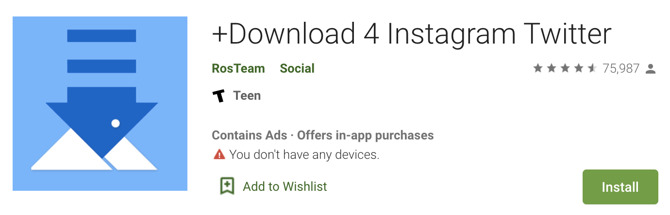Open the Social category link
The width and height of the screenshot is (670, 215).
[297, 69]
